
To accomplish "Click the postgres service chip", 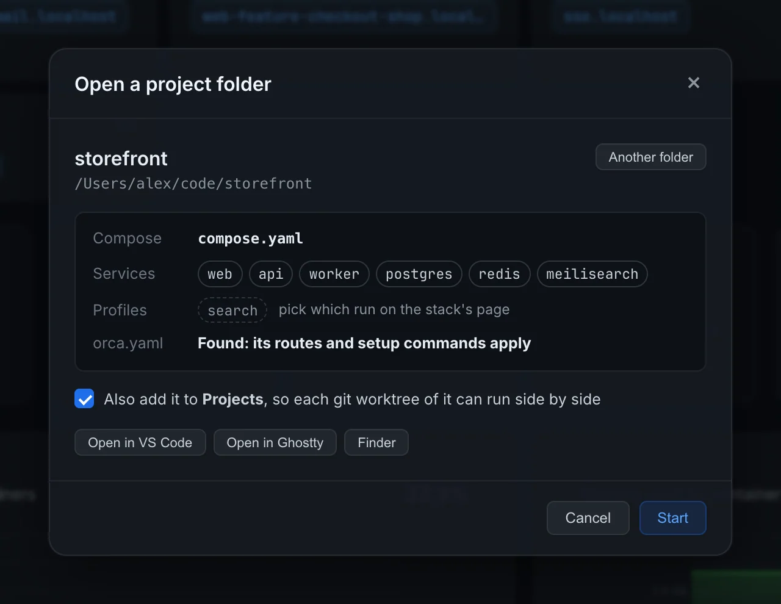I will coord(419,274).
